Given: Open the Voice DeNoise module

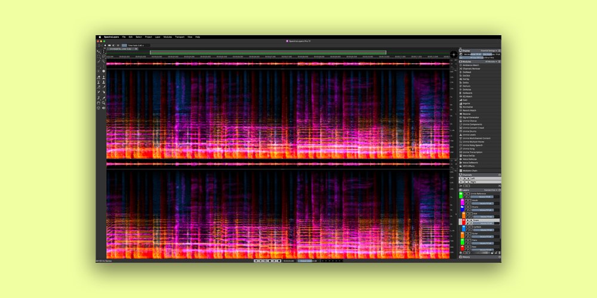Looking at the screenshot, I should (x=470, y=159).
